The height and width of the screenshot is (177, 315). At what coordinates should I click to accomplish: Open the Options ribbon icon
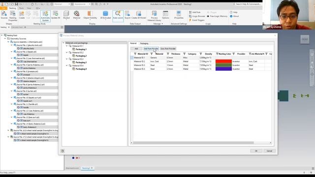(165, 15)
